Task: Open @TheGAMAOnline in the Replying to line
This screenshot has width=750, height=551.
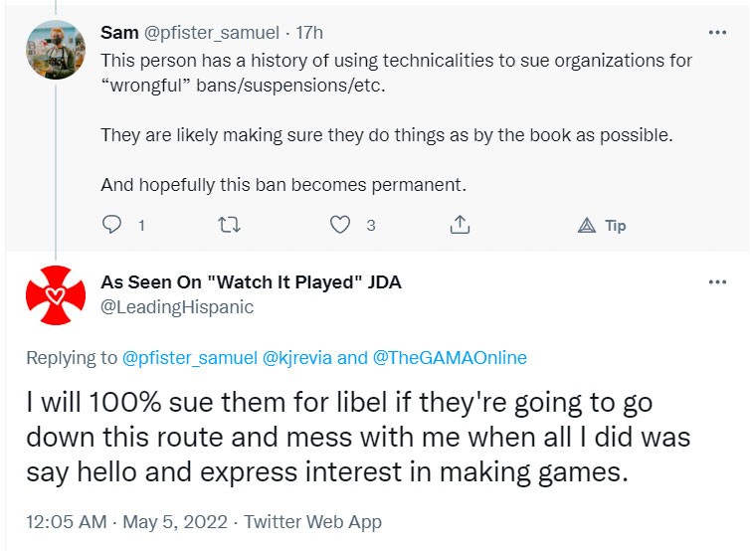Action: coord(450,358)
